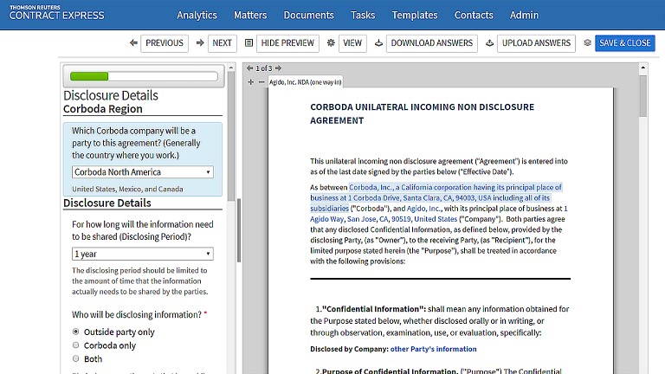This screenshot has height=374, width=665.
Task: Go to next preview page arrow
Action: (x=278, y=68)
